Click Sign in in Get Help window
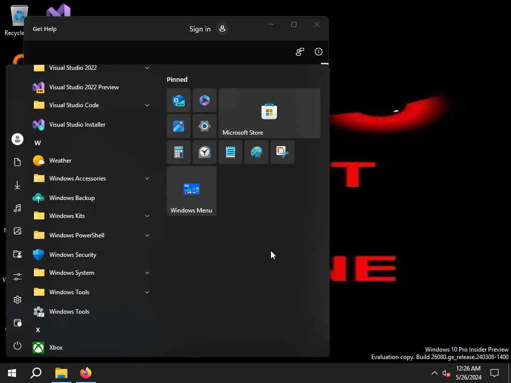This screenshot has height=383, width=511. [200, 28]
